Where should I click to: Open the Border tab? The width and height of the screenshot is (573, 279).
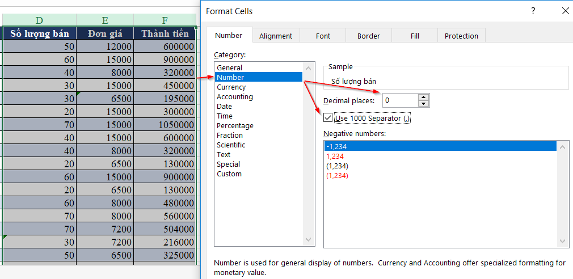(368, 36)
